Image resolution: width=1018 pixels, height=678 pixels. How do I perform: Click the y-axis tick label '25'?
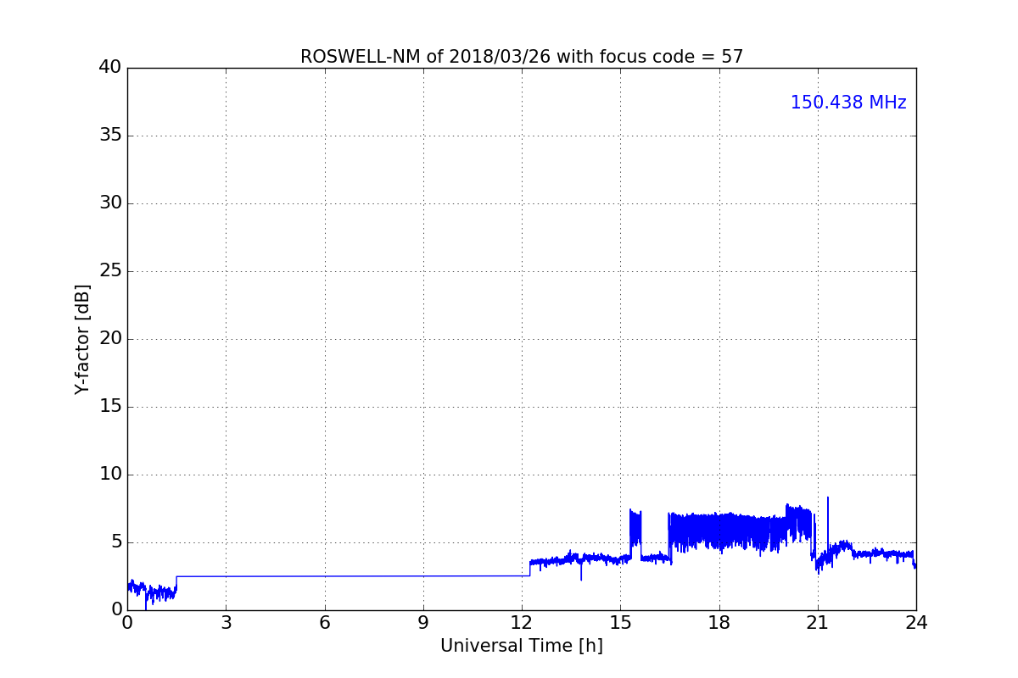110,271
